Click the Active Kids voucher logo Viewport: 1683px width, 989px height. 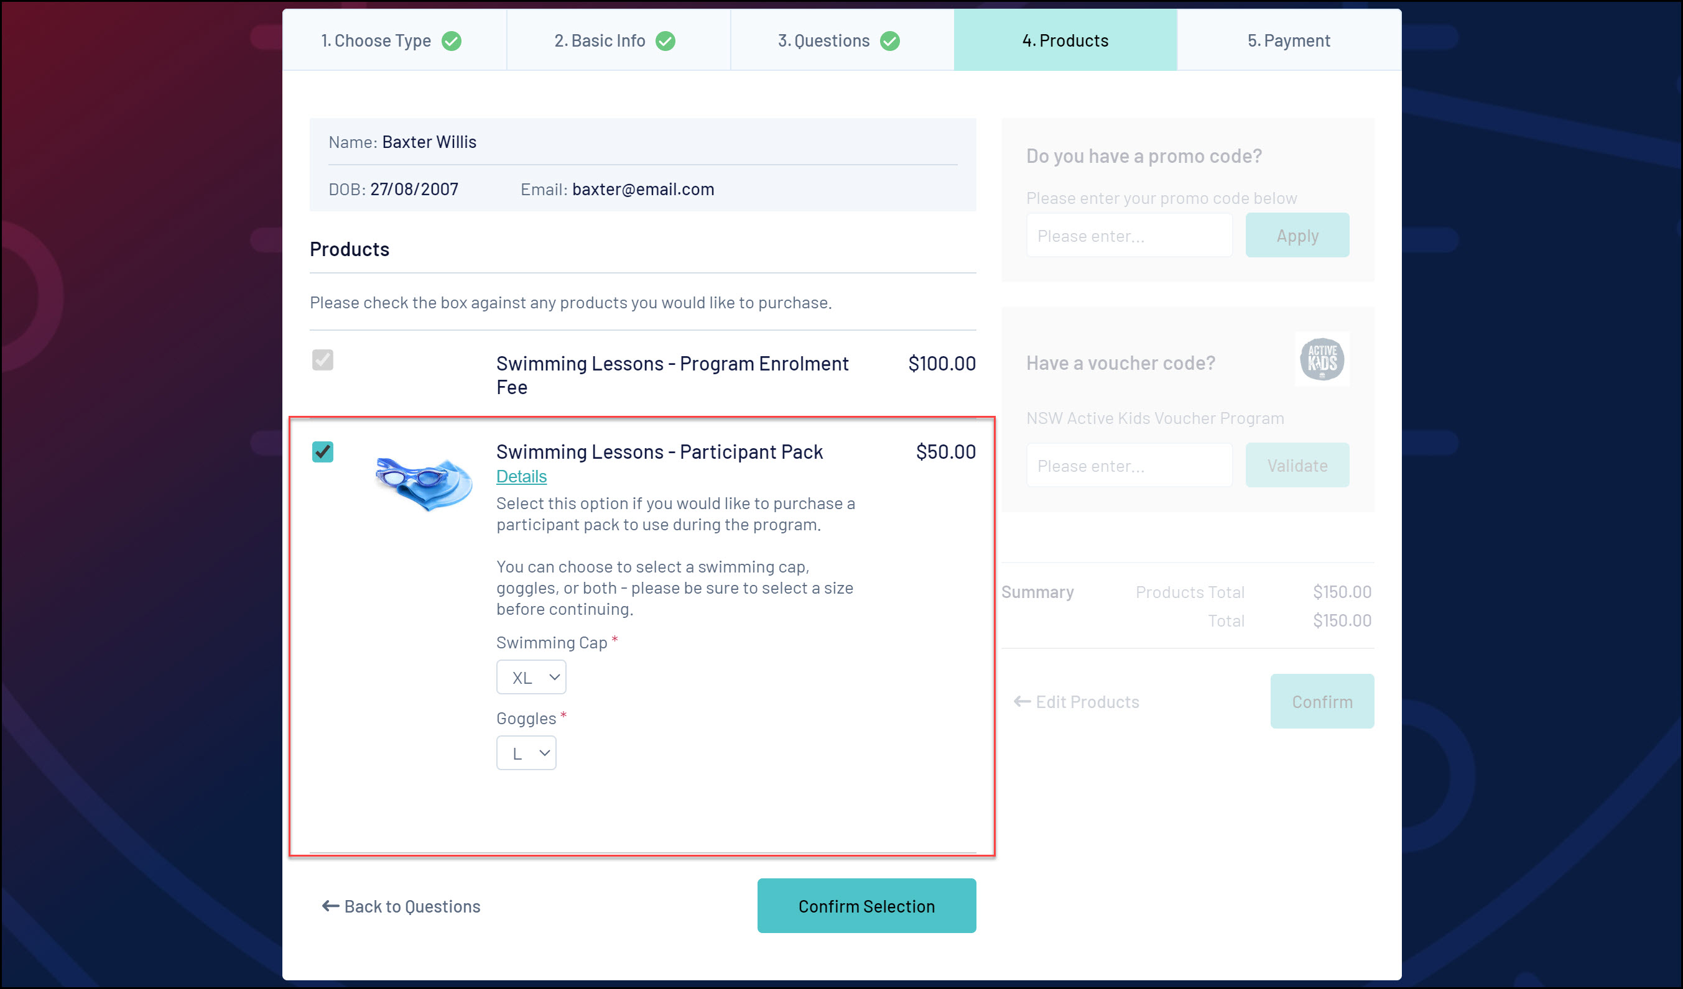(x=1322, y=359)
